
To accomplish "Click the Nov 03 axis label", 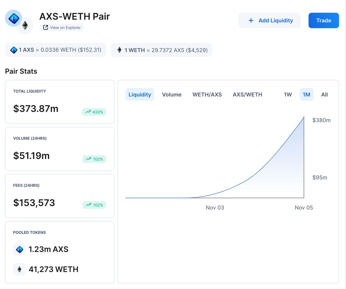I will (x=215, y=208).
